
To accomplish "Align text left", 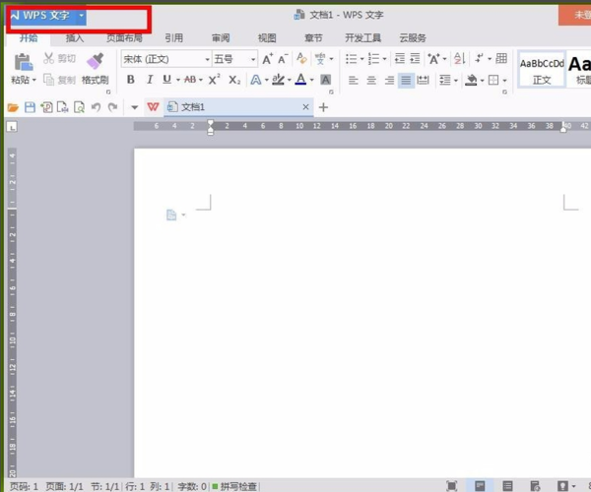I will coord(354,80).
